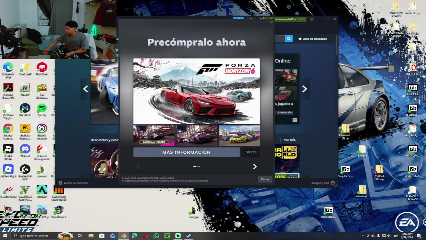Launch Assetto Corsa desktop shortcut
The width and height of the screenshot is (426, 240).
8,191
